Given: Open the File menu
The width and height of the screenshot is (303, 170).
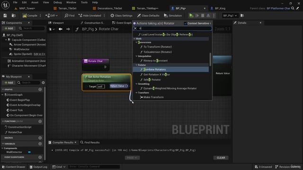Looking at the screenshot, I should point(15,2).
